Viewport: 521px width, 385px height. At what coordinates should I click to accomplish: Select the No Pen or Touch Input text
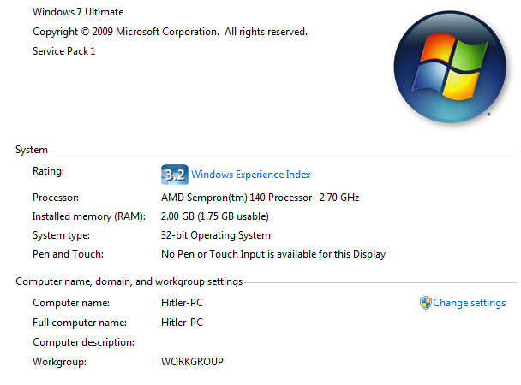click(272, 254)
